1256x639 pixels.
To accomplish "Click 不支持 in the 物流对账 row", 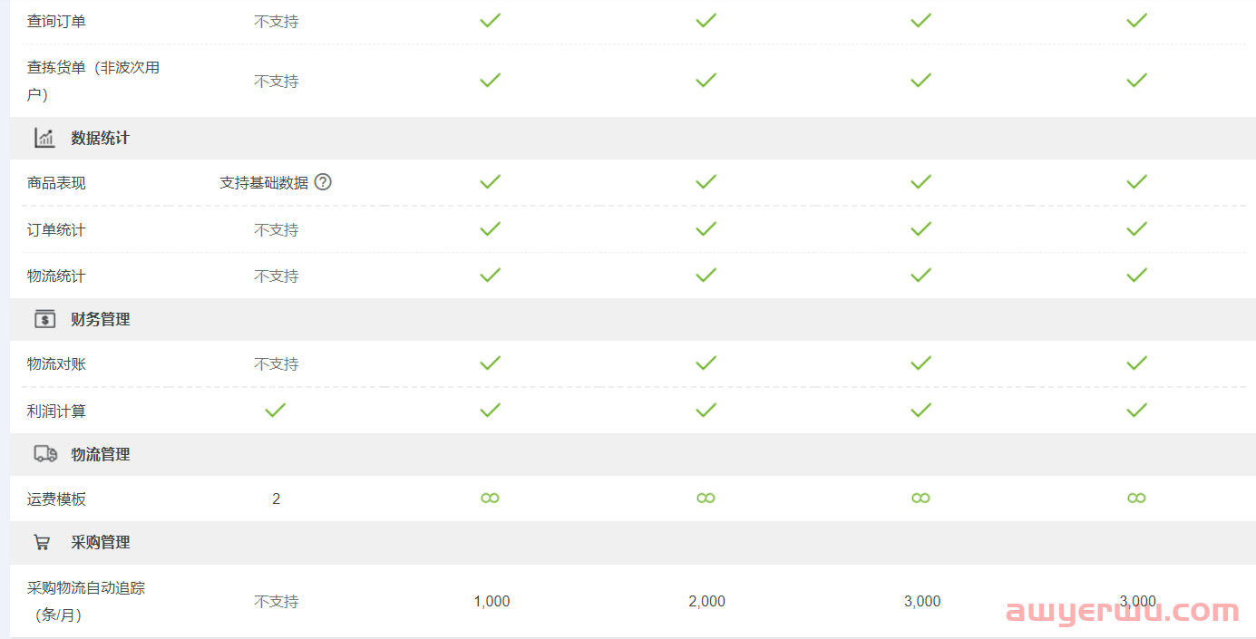I will (x=277, y=364).
